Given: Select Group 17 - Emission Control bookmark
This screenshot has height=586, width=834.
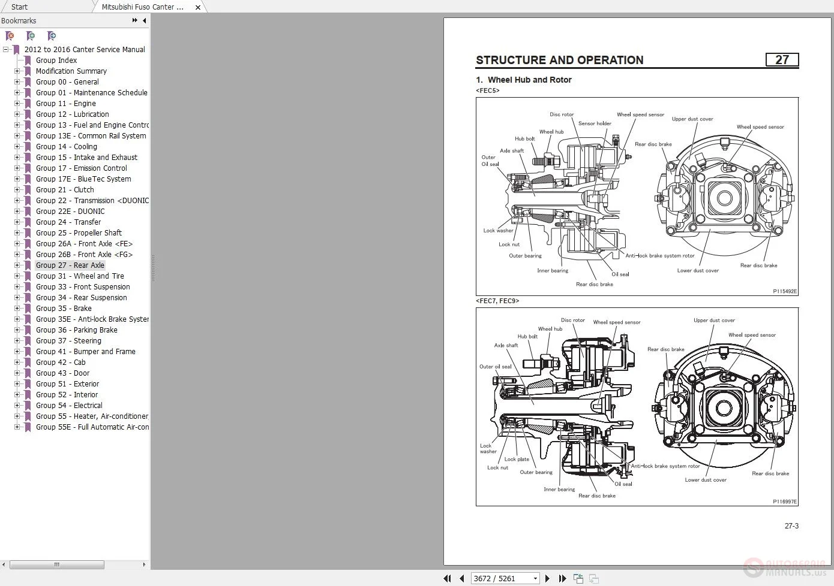Looking at the screenshot, I should pos(81,168).
